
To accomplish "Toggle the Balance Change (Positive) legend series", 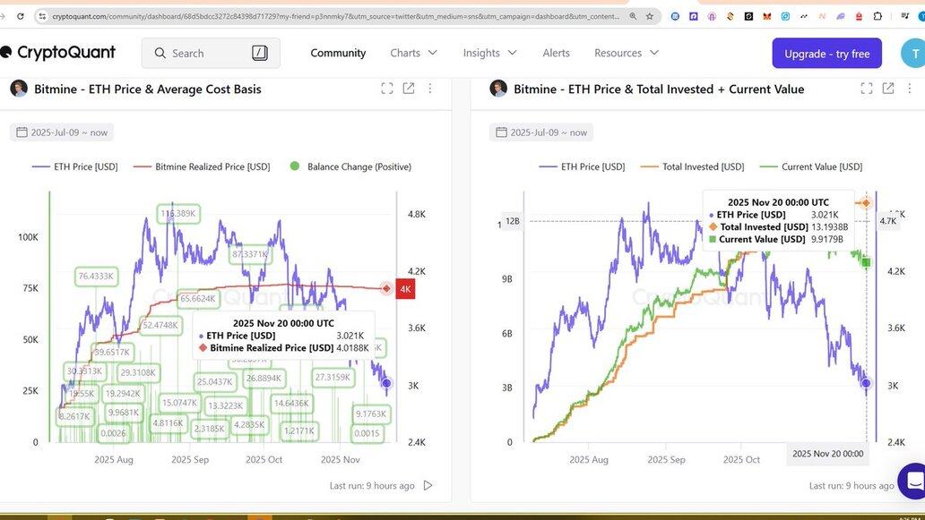I will tap(350, 166).
